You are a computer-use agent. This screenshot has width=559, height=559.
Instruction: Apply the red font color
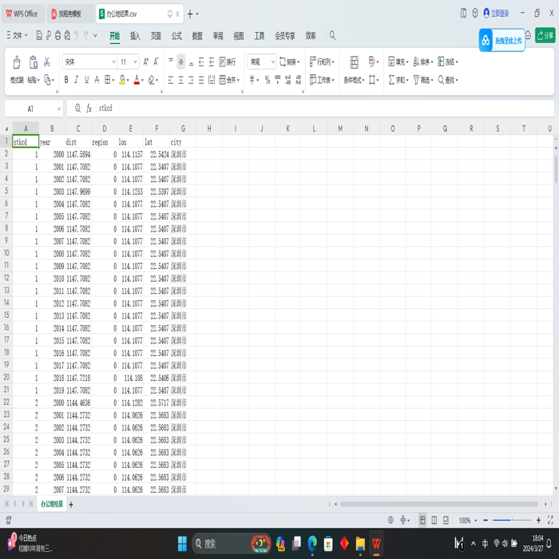137,80
